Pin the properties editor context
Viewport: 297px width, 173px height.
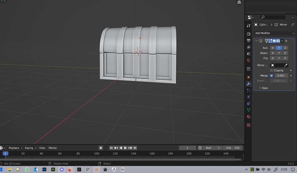click(293, 25)
